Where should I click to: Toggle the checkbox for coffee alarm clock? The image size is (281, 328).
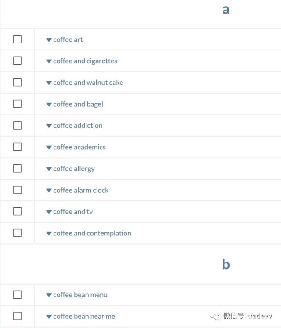[x=17, y=190]
